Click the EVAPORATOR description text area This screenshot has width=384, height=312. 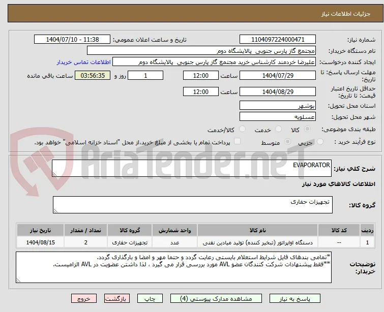point(192,168)
